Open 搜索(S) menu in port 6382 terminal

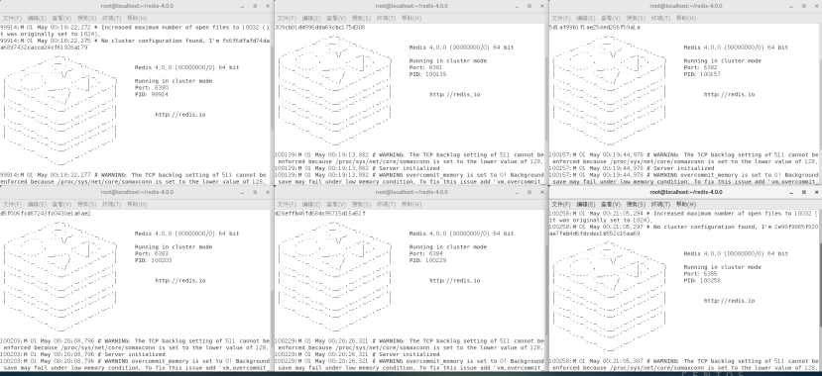pyautogui.click(x=636, y=18)
